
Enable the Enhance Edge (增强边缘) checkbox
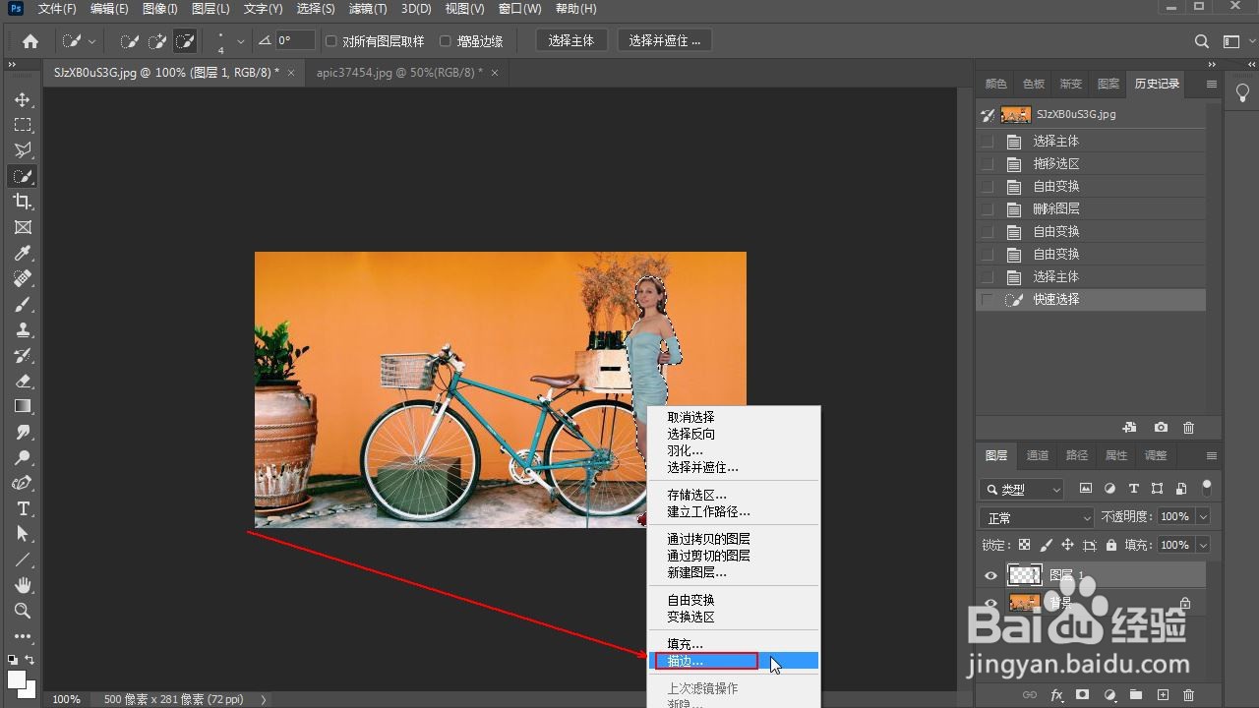pyautogui.click(x=446, y=41)
